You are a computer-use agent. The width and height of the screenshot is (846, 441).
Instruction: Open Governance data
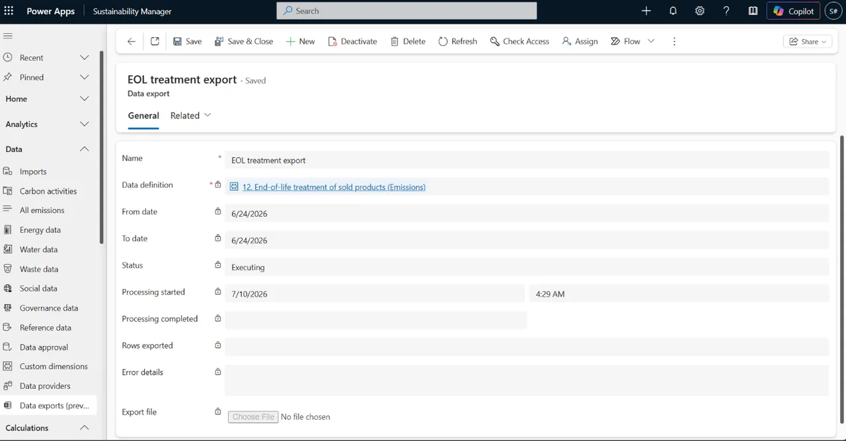point(48,308)
